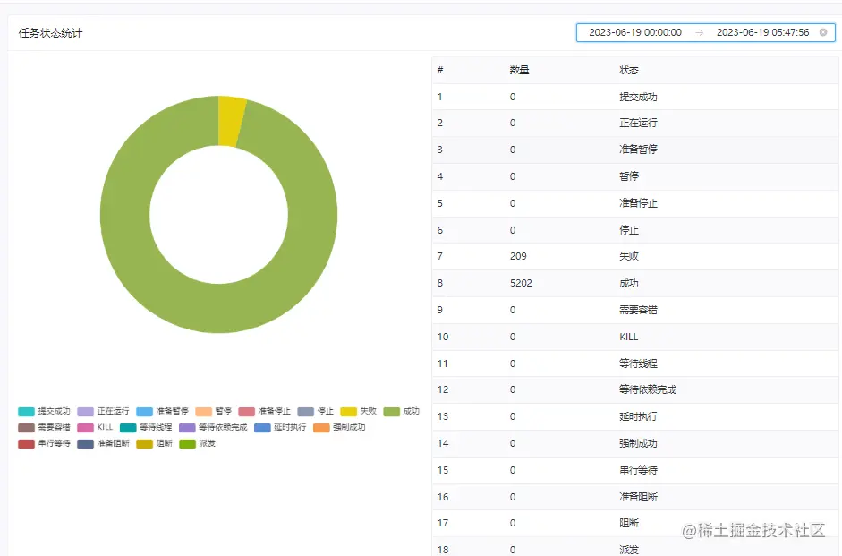
Task: Set end date 2023-06-19 05:47:56 field
Action: coord(762,32)
